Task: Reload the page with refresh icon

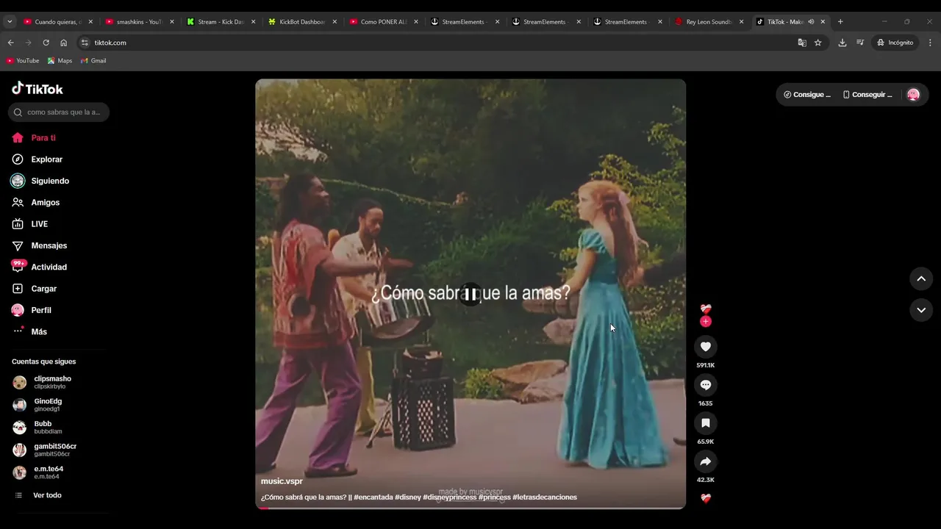Action: [x=46, y=43]
